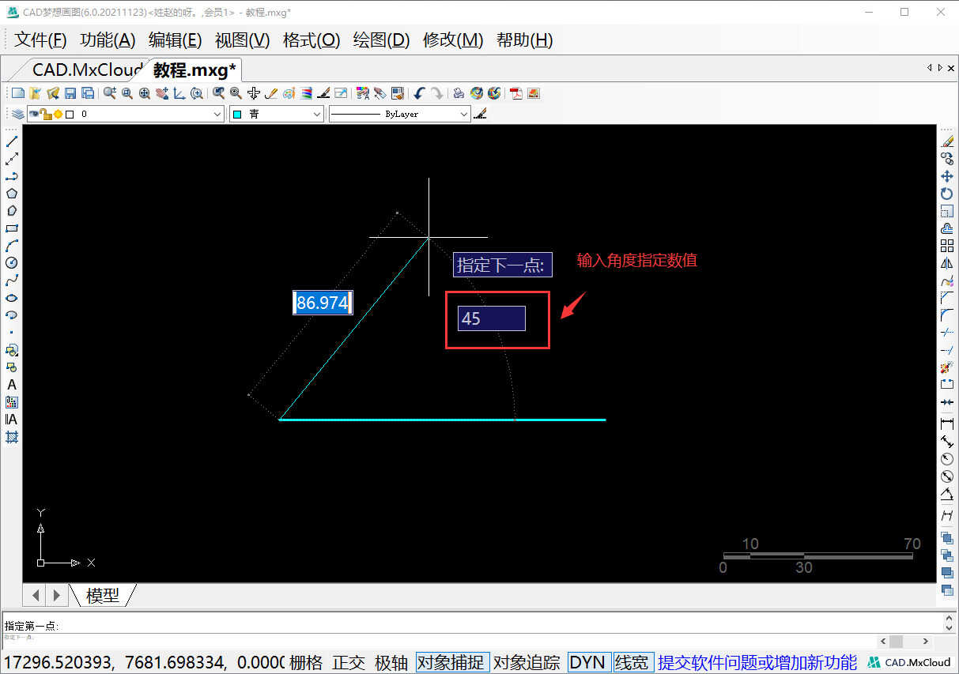Open the 修改(M) menu
The width and height of the screenshot is (959, 674).
453,40
